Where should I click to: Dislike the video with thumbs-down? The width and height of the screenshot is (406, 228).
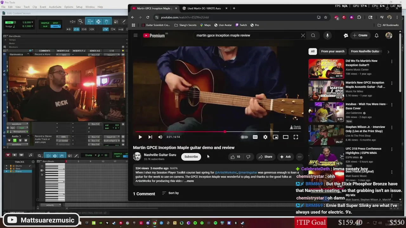click(248, 157)
